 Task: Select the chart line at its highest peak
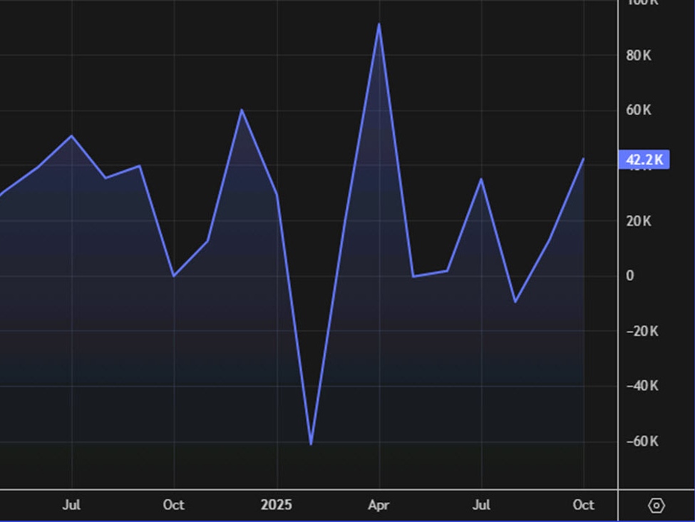tap(379, 24)
